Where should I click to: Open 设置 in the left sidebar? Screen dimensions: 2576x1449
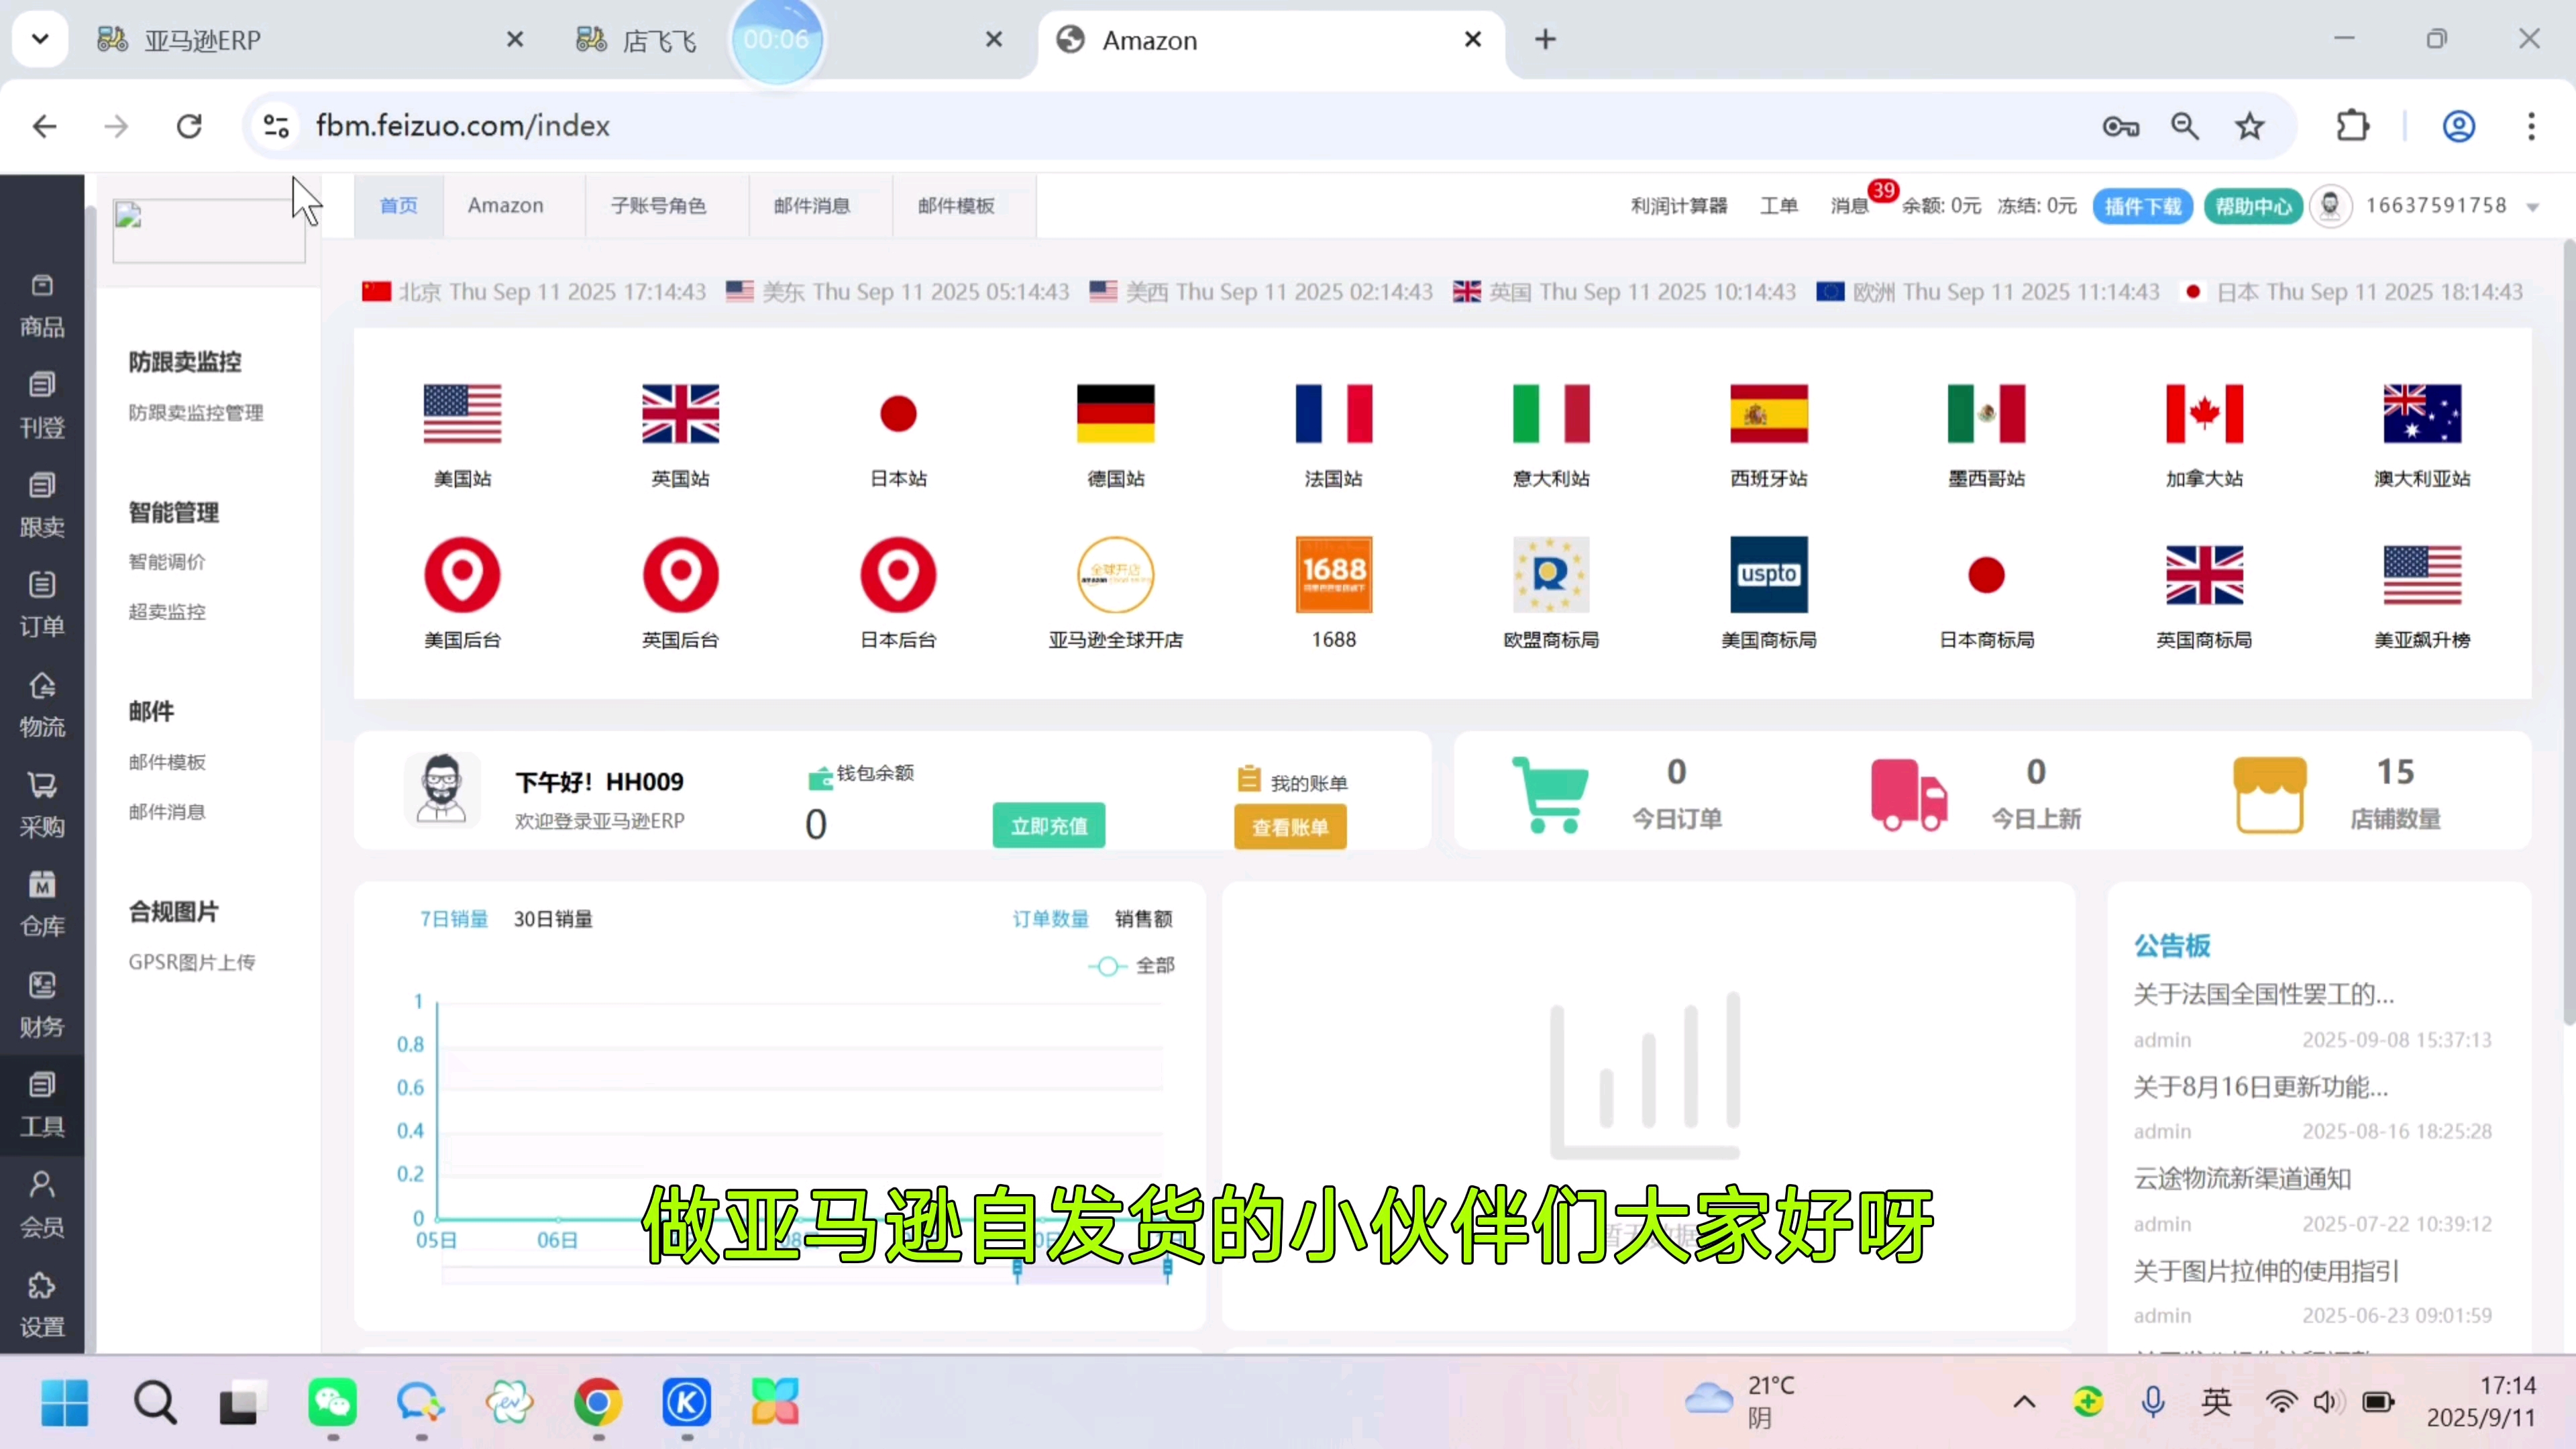(x=42, y=1306)
